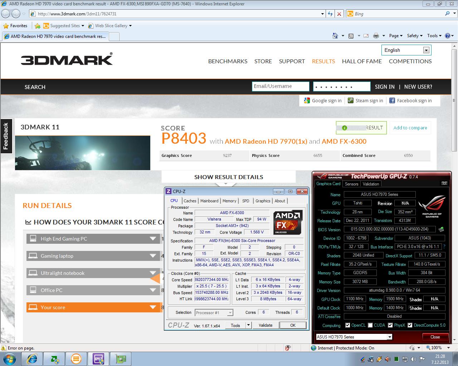Viewport: 458px width, 366px height.
Task: Click the Steam sign in icon
Action: 351,101
